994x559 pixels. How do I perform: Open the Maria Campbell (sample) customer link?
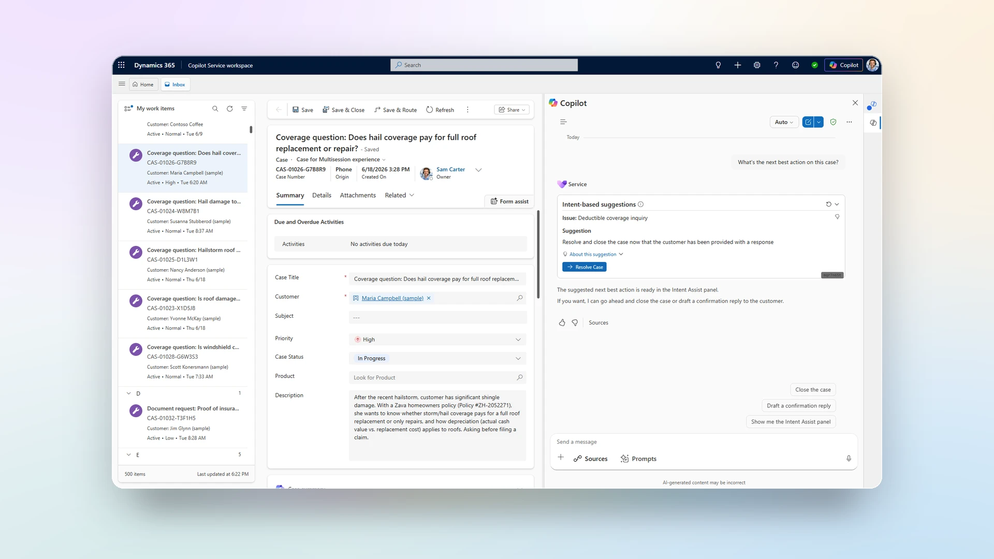click(x=392, y=298)
